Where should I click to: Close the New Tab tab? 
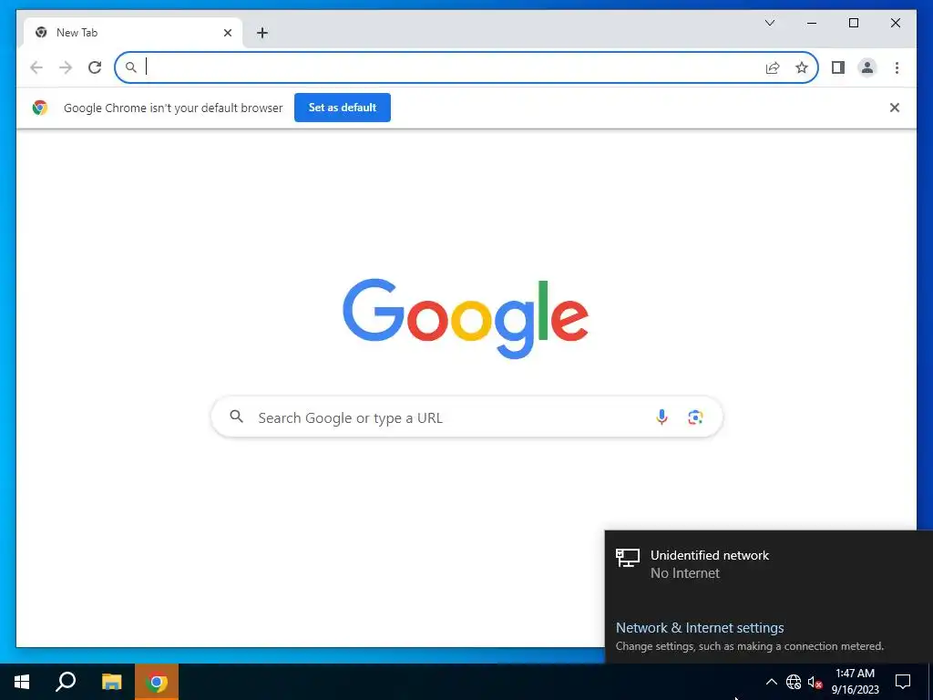coord(227,33)
